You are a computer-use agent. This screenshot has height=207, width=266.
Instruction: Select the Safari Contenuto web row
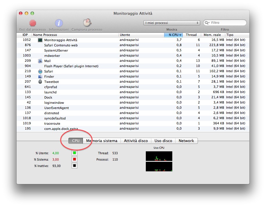[133, 45]
